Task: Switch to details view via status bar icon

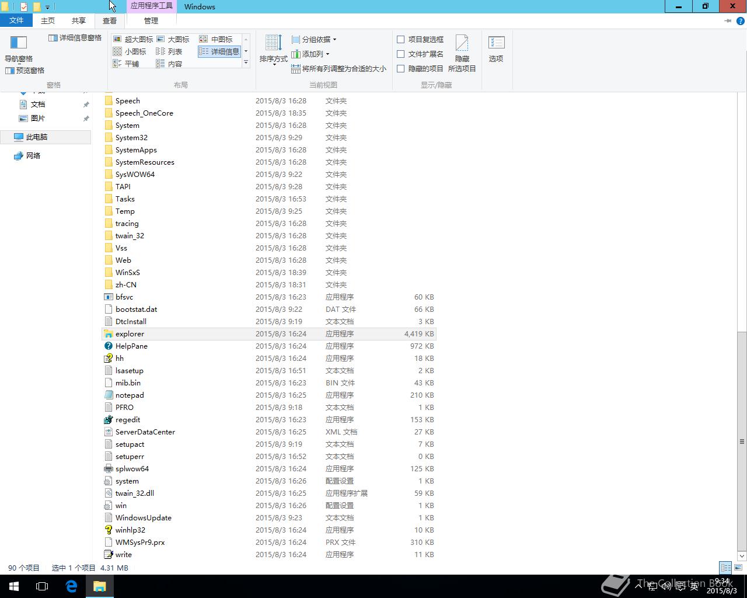Action: pyautogui.click(x=725, y=568)
